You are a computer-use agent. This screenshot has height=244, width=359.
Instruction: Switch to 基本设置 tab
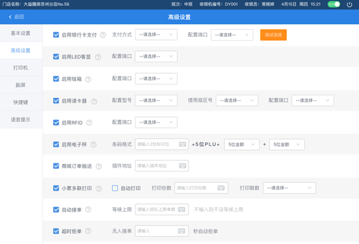pyautogui.click(x=21, y=33)
